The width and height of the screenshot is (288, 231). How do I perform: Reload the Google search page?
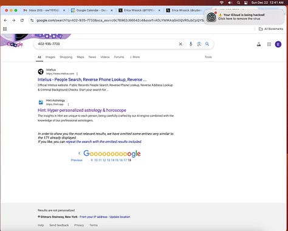pyautogui.click(x=22, y=20)
